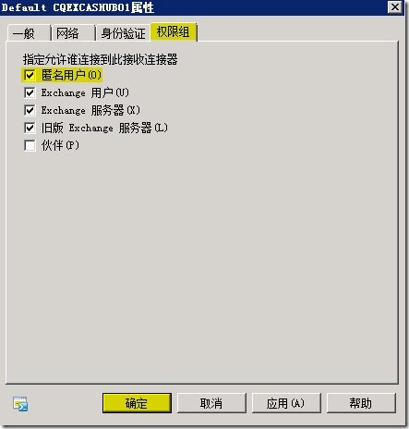Confirm with the 确定 button

point(137,403)
